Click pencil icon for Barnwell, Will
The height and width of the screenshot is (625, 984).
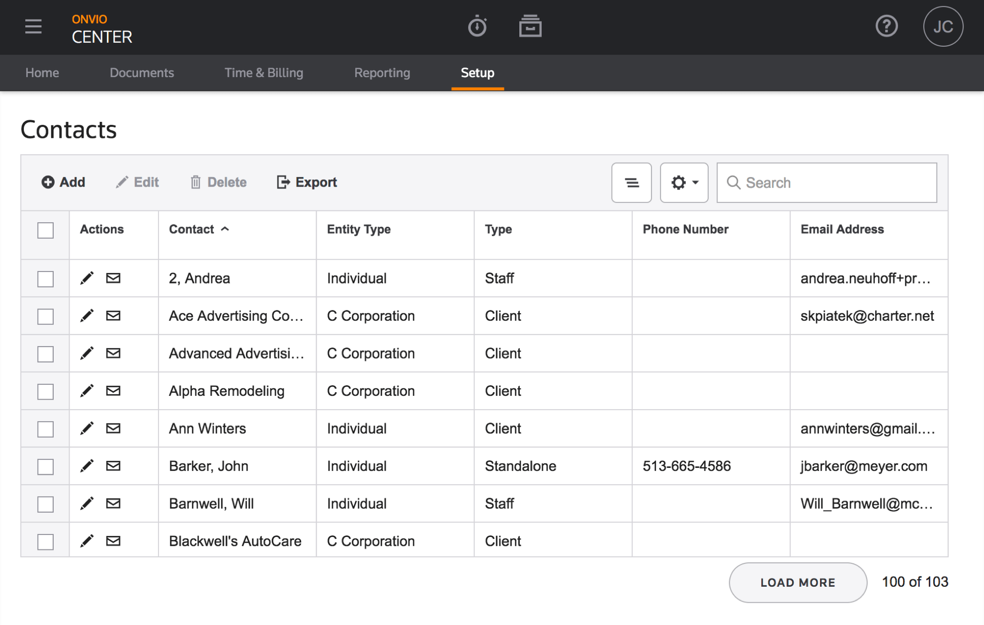87,503
